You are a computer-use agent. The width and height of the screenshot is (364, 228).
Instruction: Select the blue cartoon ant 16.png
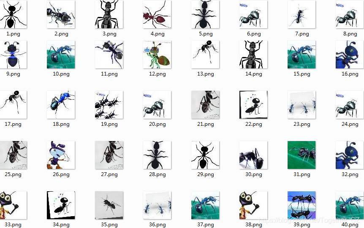coord(350,54)
